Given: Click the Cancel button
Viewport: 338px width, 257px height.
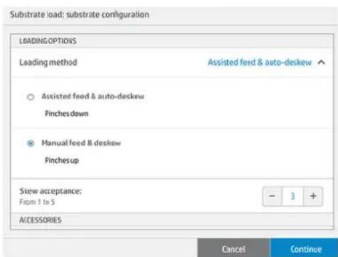Looking at the screenshot, I should 234,248.
